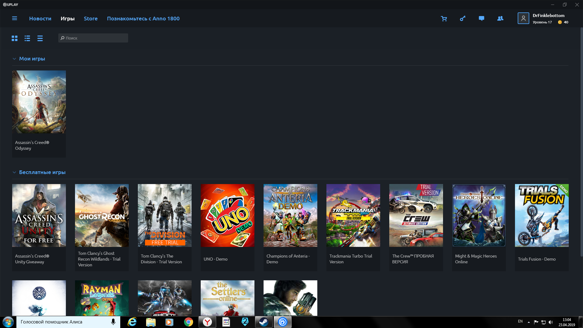Click the Trials Fusion - Demo title text
Viewport: 583px width, 328px height.
(x=537, y=259)
